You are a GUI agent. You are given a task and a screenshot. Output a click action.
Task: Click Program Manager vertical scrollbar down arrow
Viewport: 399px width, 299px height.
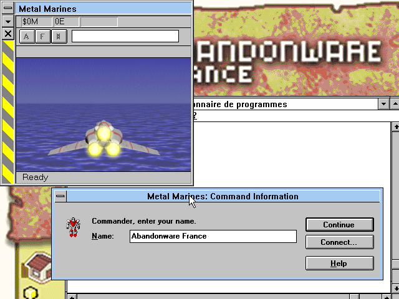tap(395, 289)
